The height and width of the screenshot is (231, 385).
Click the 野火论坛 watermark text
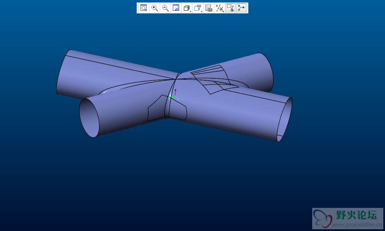[357, 215]
